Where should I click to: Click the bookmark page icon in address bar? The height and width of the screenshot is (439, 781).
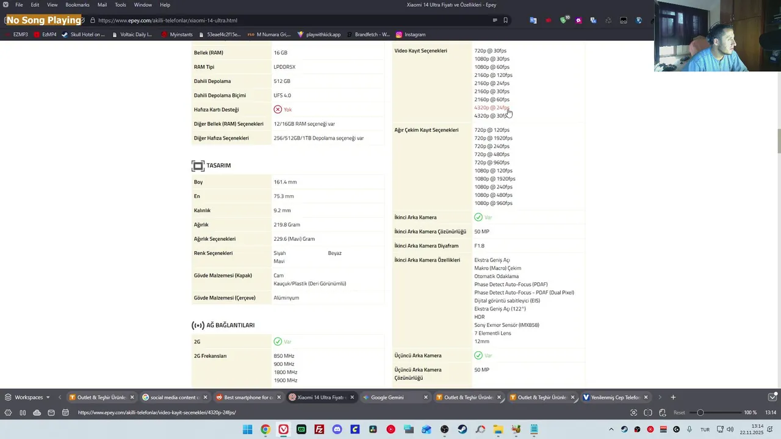pyautogui.click(x=505, y=20)
